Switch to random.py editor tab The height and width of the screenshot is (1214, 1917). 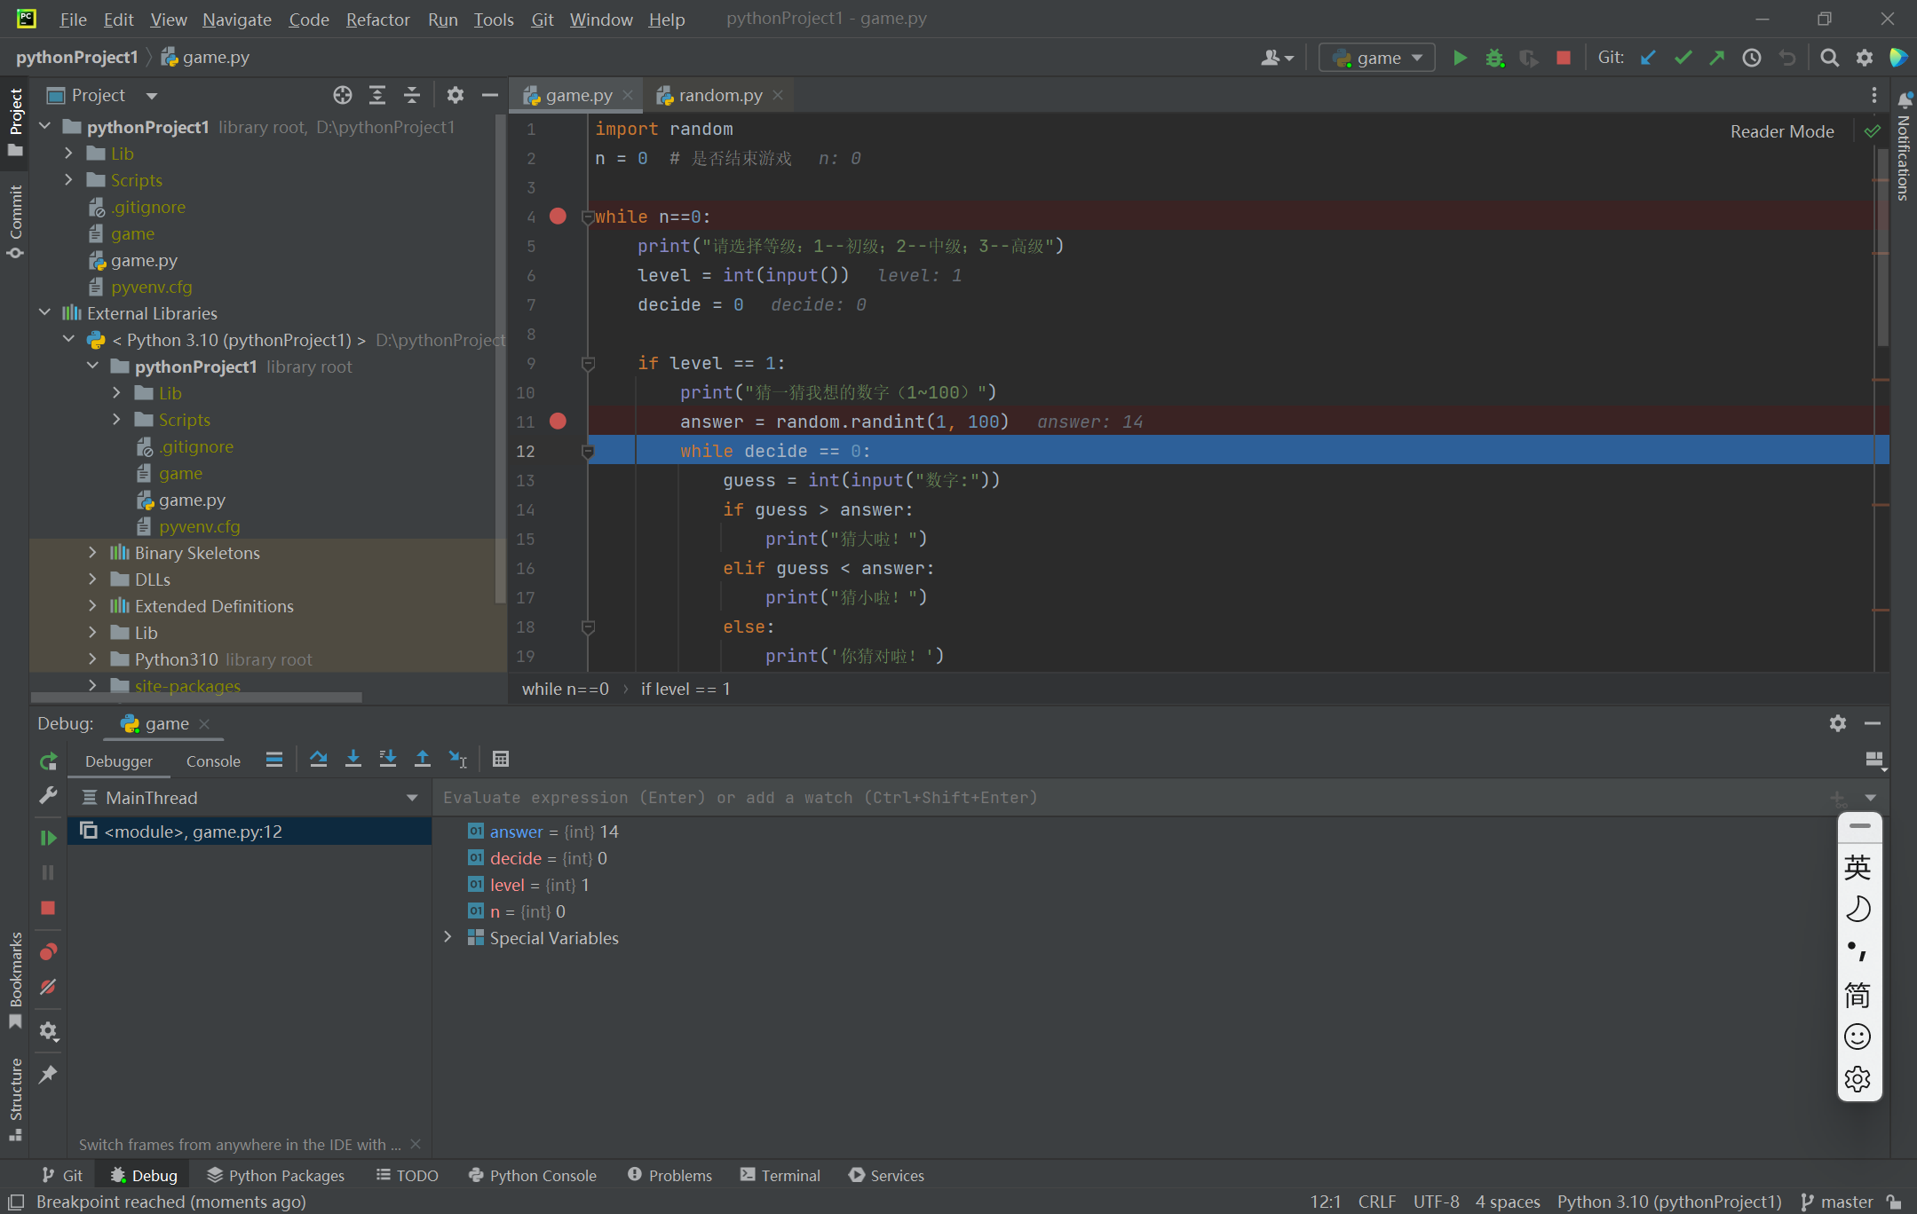click(719, 95)
